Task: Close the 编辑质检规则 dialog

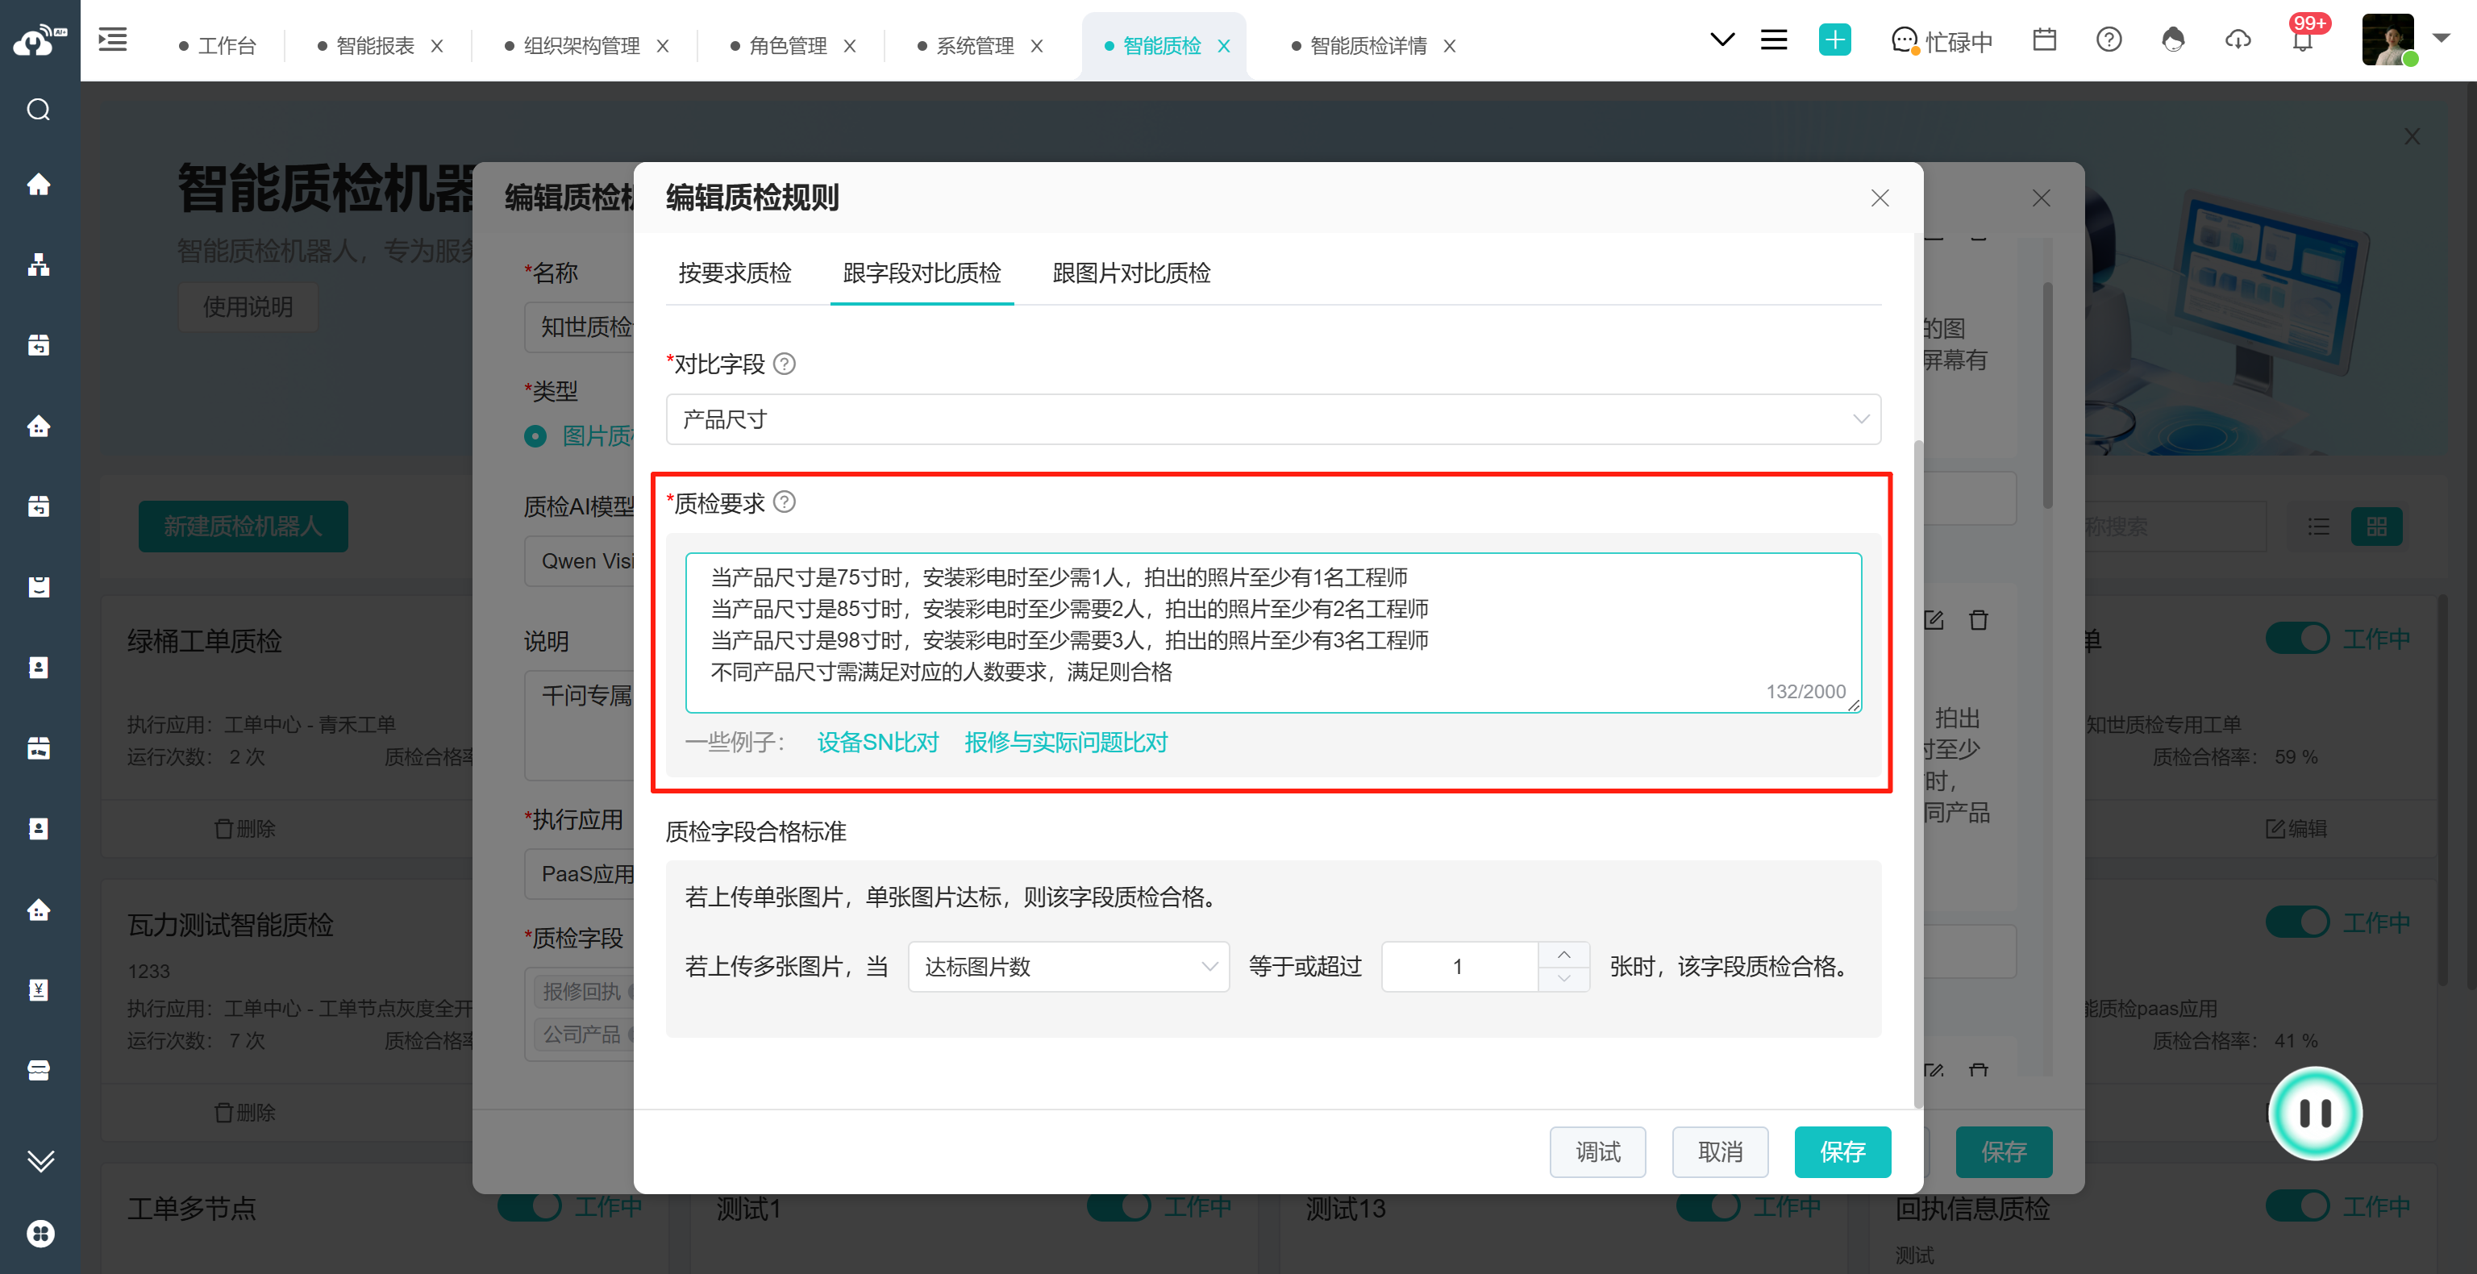Action: click(1880, 198)
